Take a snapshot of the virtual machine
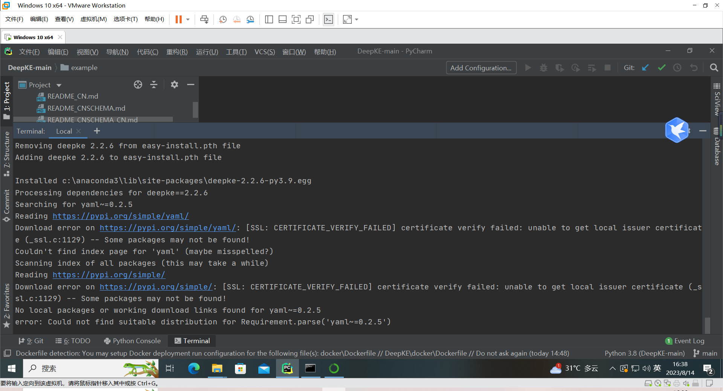The height and width of the screenshot is (391, 723). (x=223, y=19)
